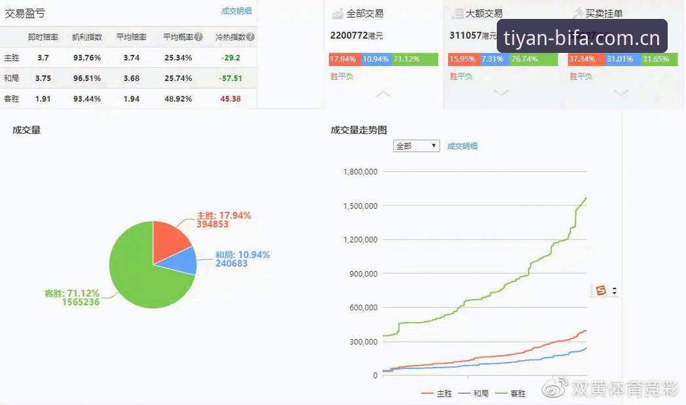Select the 大额交易 tab
Image resolution: width=686 pixels, height=405 pixels.
[484, 14]
